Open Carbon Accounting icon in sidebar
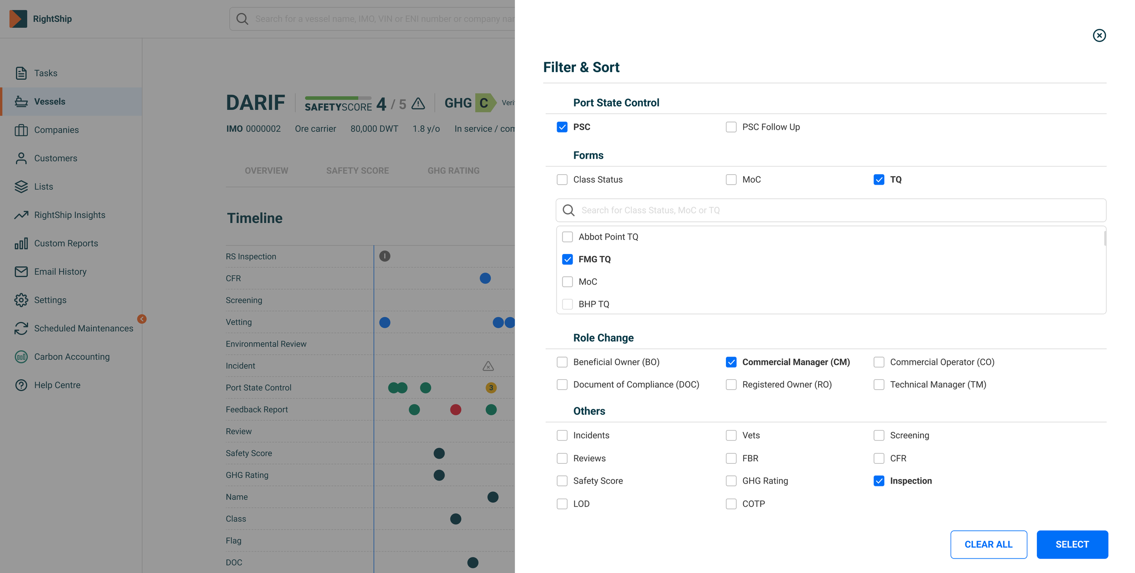 (21, 357)
